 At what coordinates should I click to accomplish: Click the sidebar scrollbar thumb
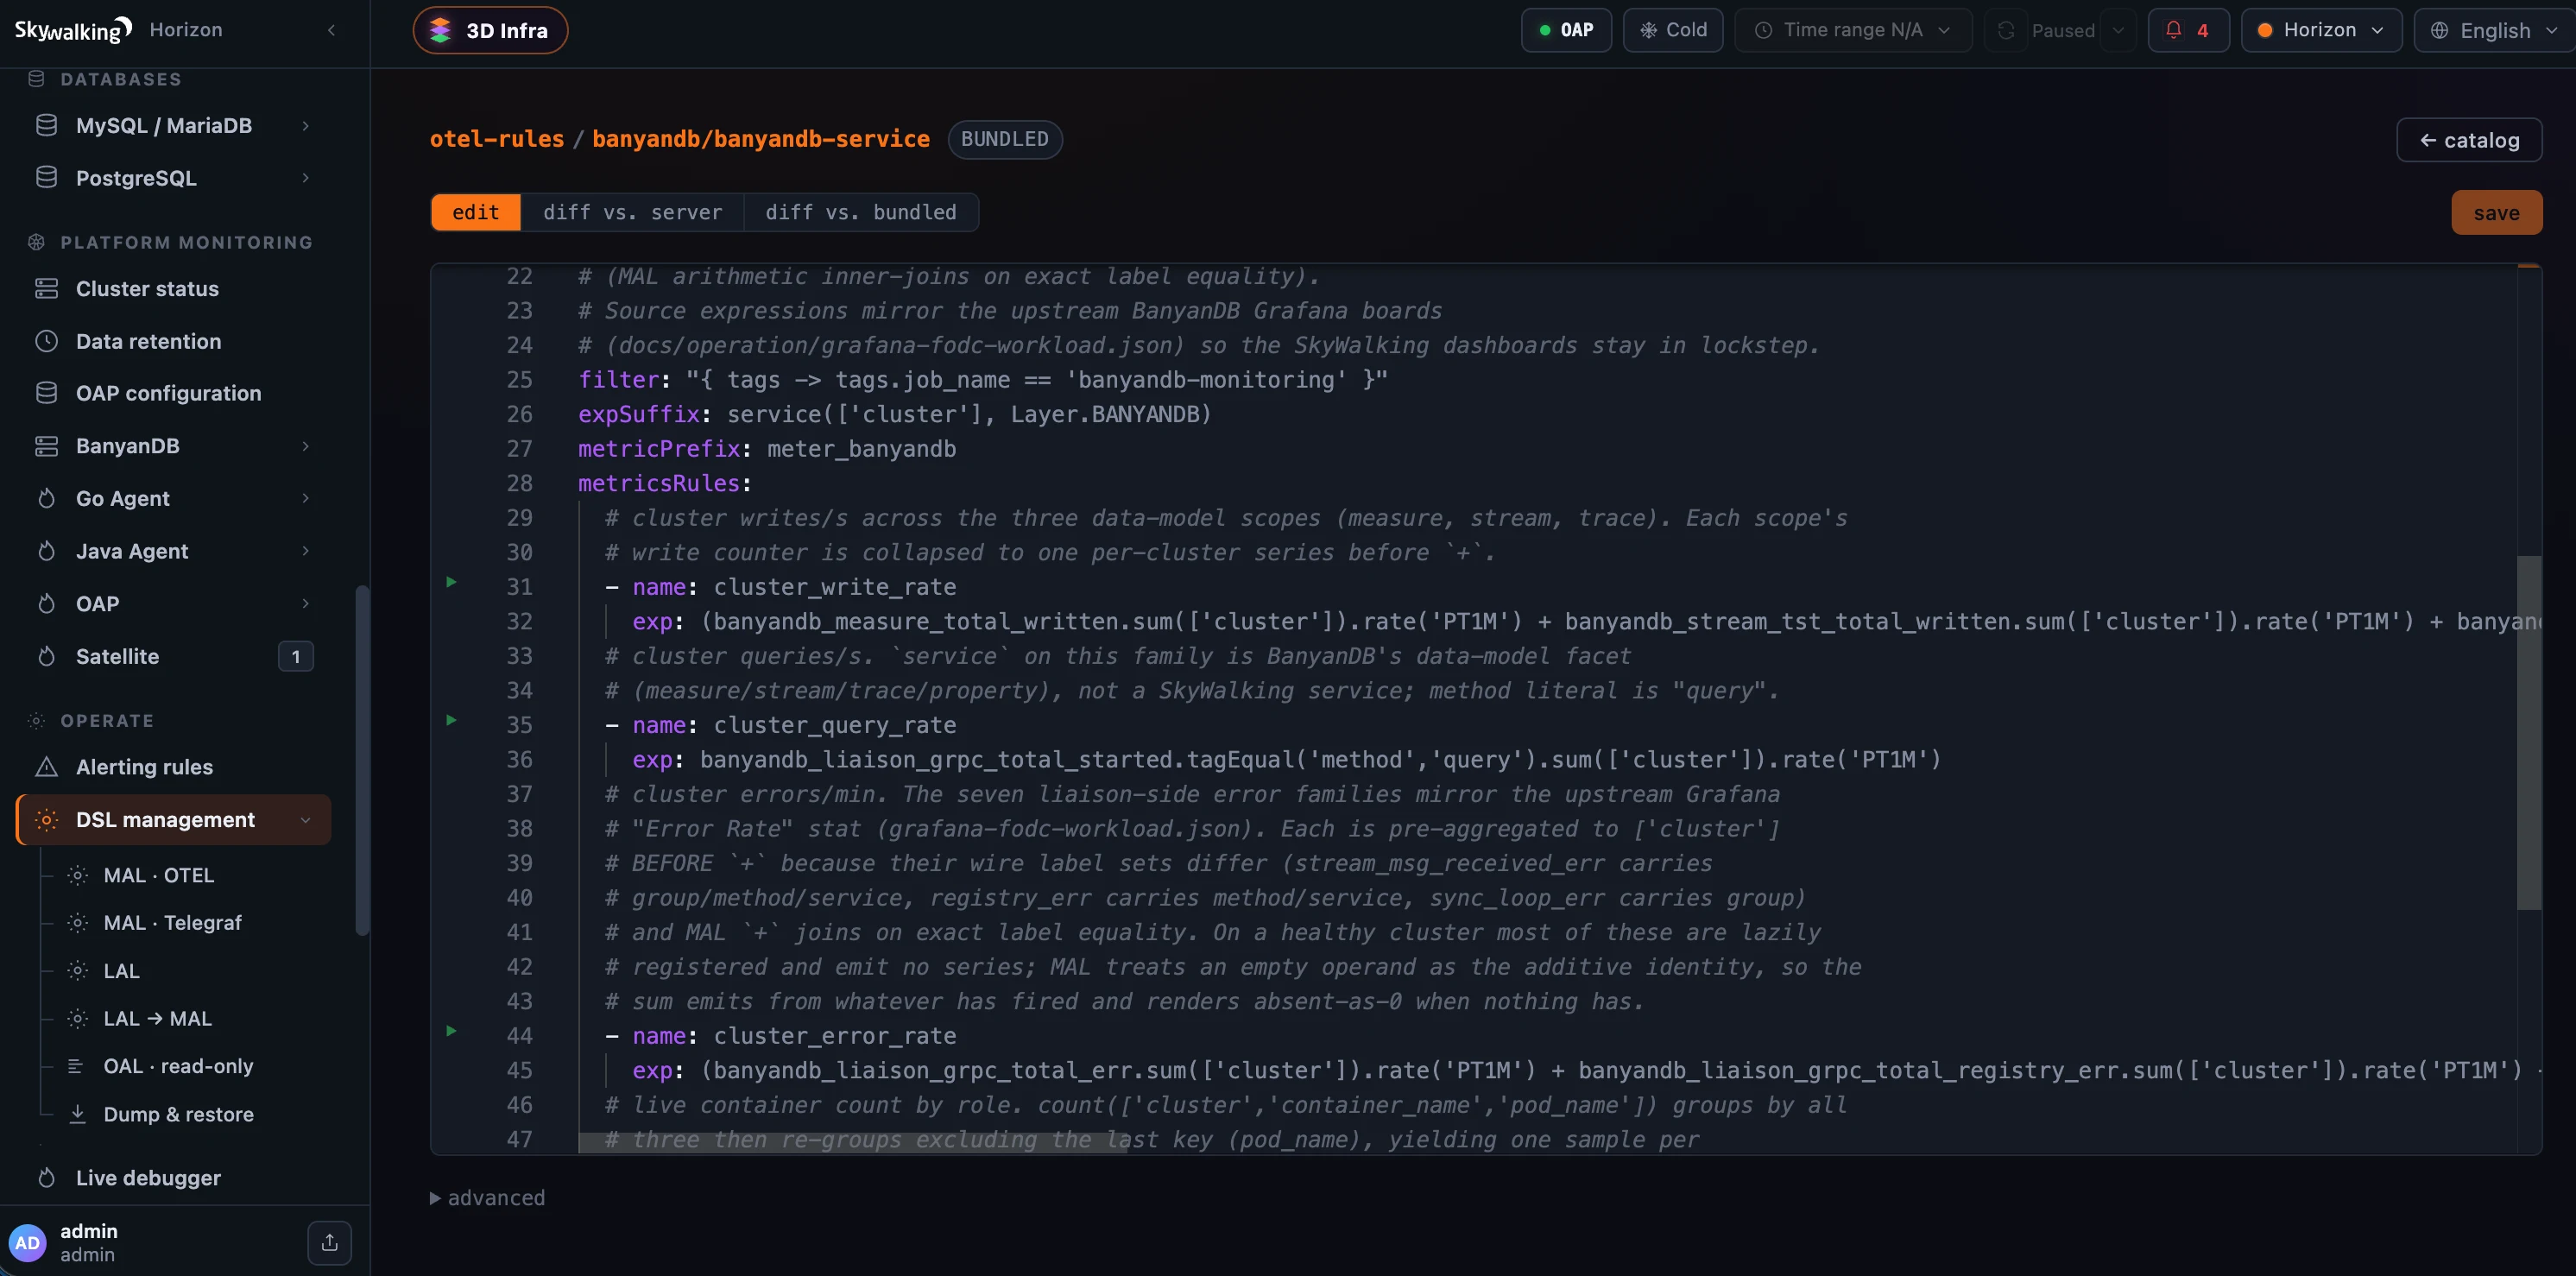pos(362,760)
